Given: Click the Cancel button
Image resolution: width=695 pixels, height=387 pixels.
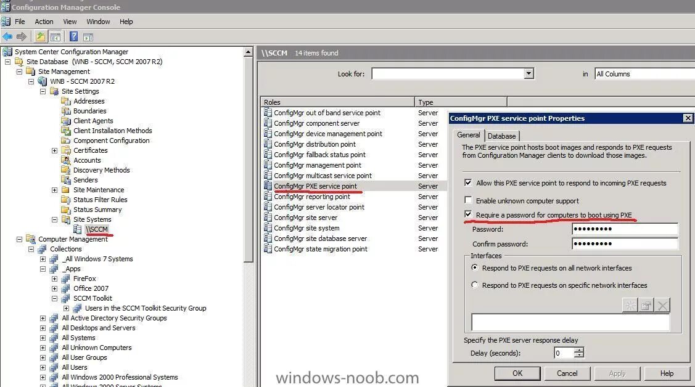Looking at the screenshot, I should 567,373.
